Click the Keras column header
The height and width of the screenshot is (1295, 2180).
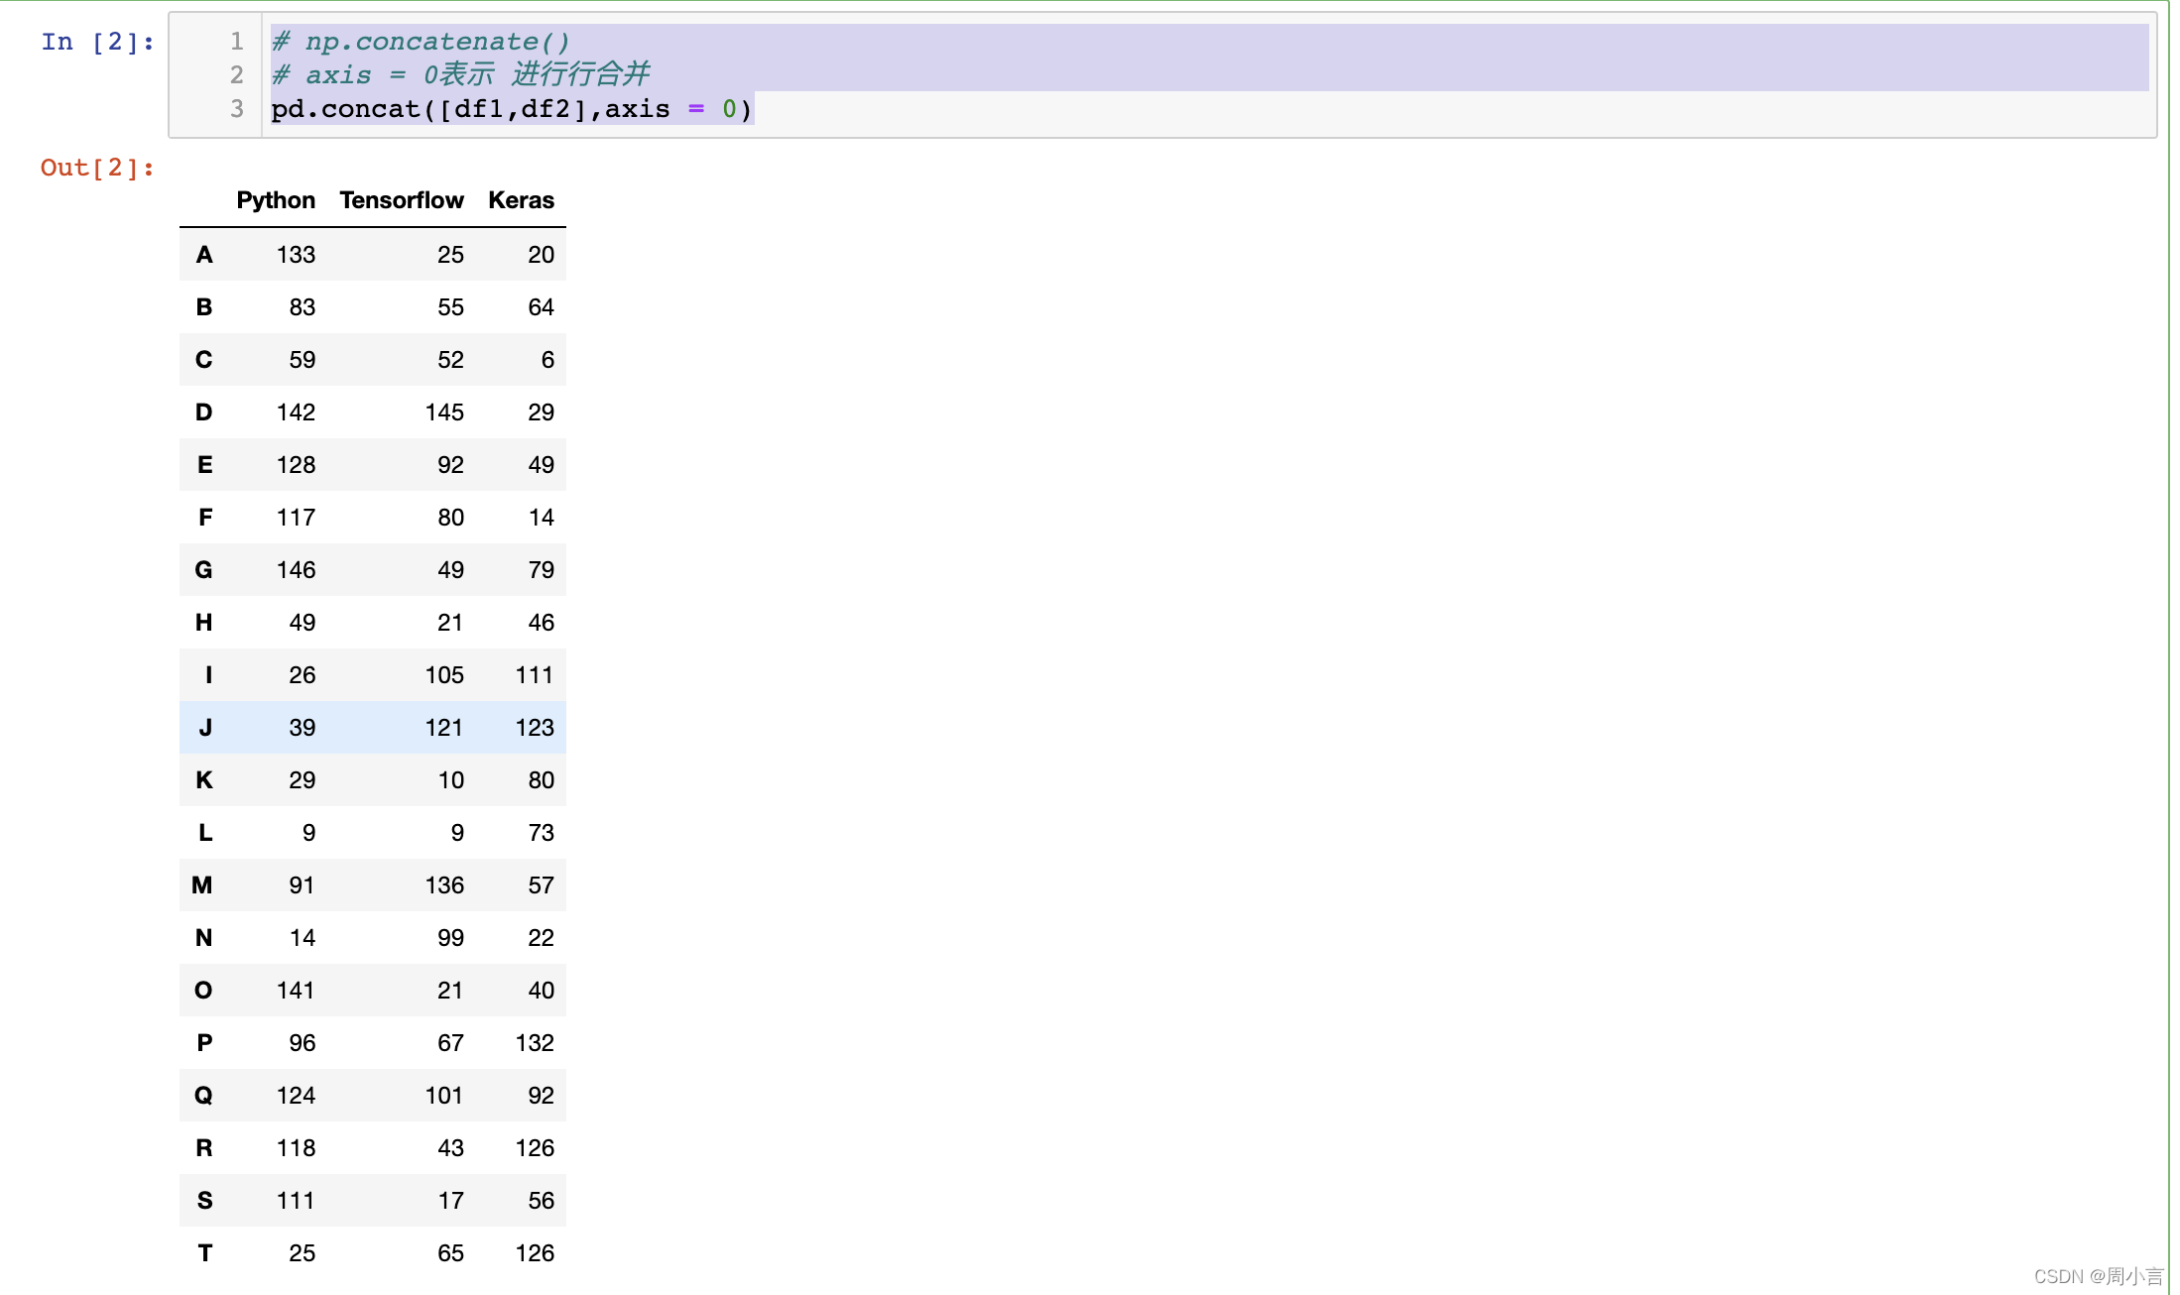coord(521,200)
